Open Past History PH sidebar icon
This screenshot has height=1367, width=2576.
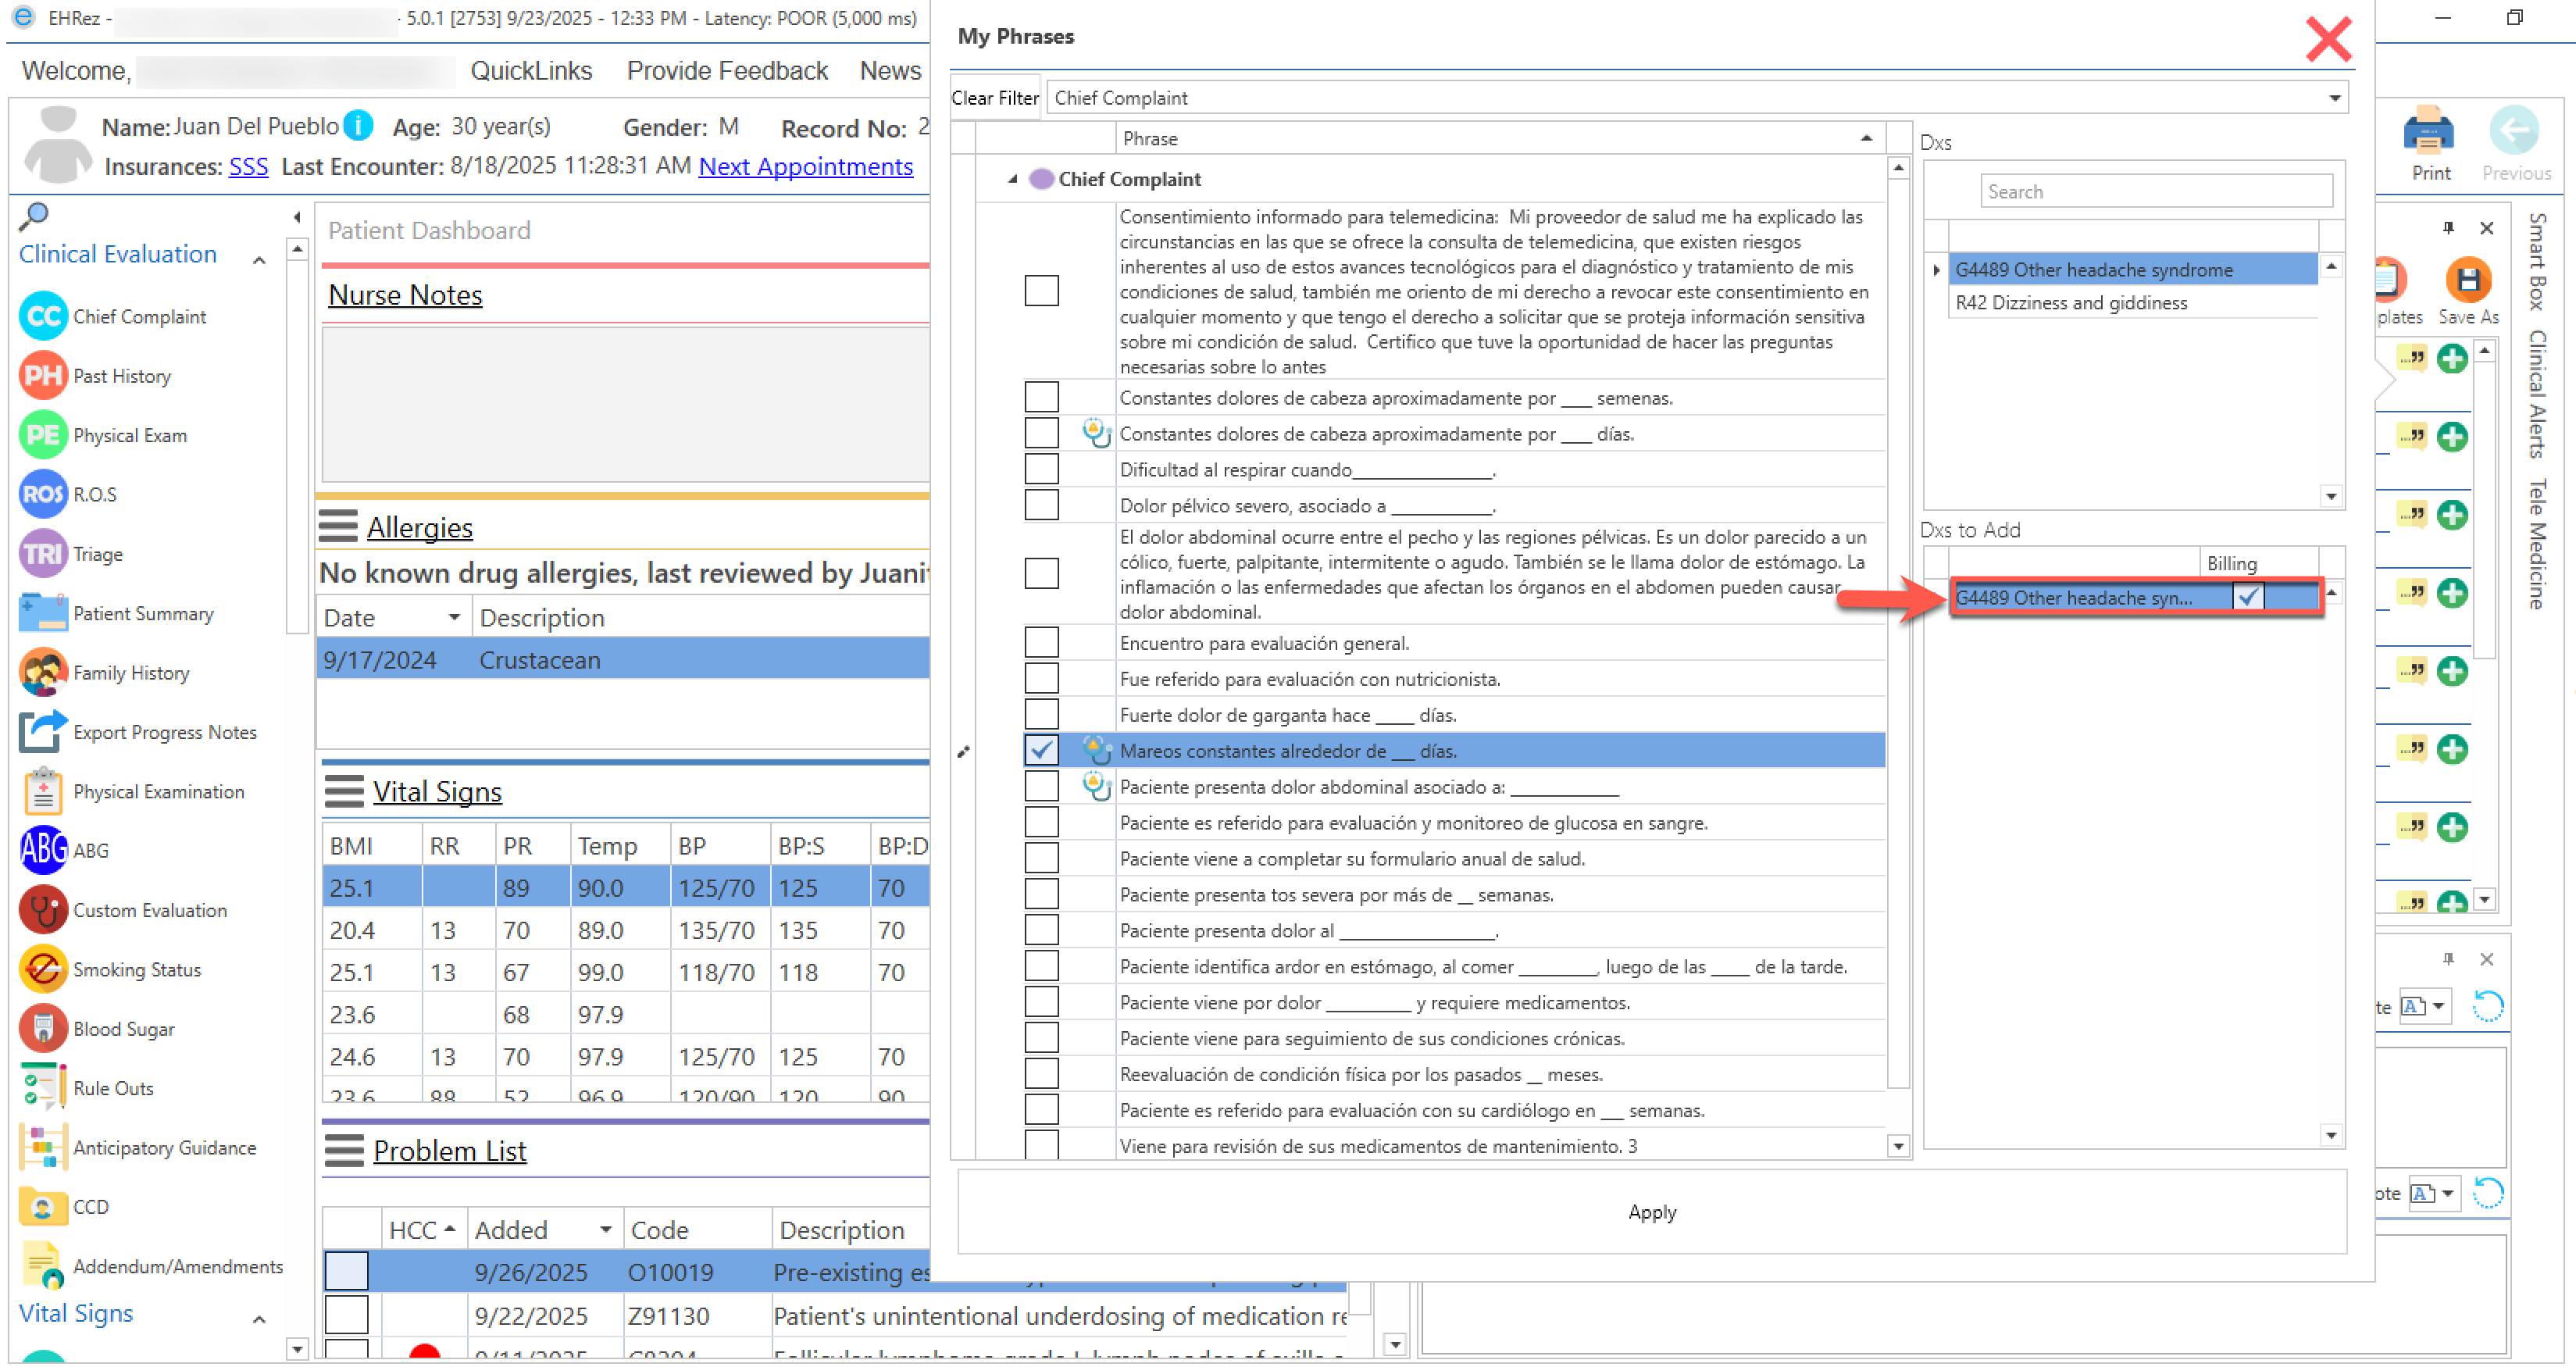pos(43,376)
